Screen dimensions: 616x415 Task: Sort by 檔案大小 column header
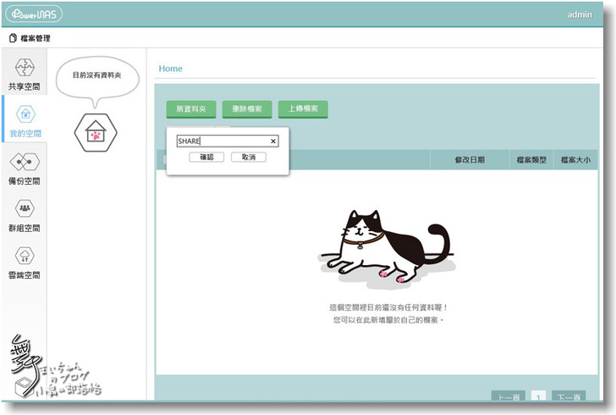click(575, 160)
